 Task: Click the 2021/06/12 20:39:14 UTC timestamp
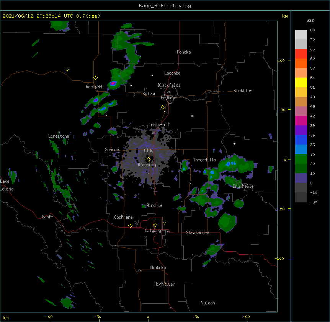click(38, 16)
